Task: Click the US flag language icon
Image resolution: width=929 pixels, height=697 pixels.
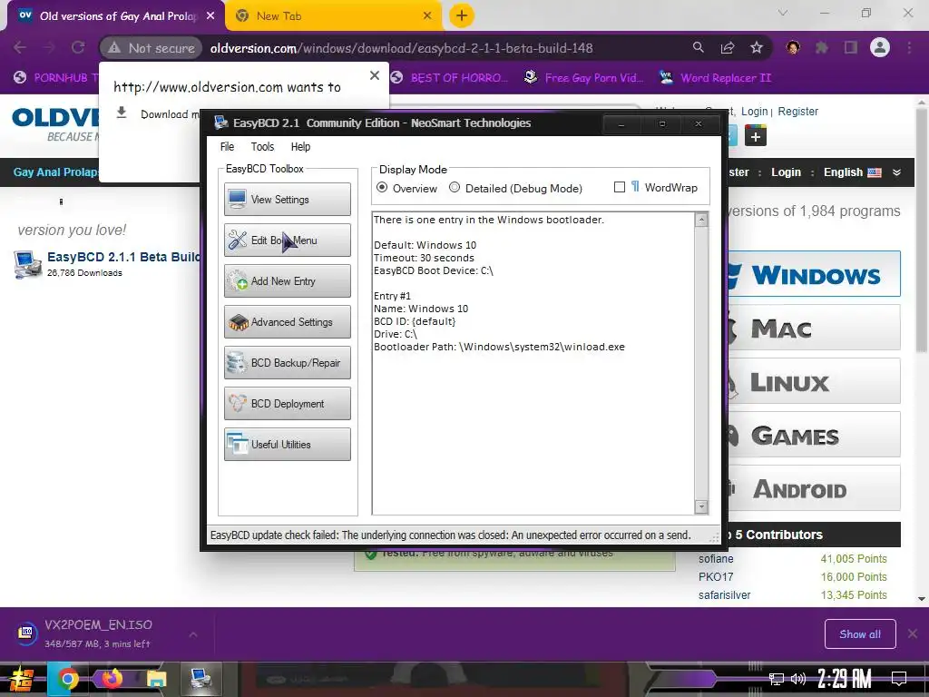Action: coord(875,172)
